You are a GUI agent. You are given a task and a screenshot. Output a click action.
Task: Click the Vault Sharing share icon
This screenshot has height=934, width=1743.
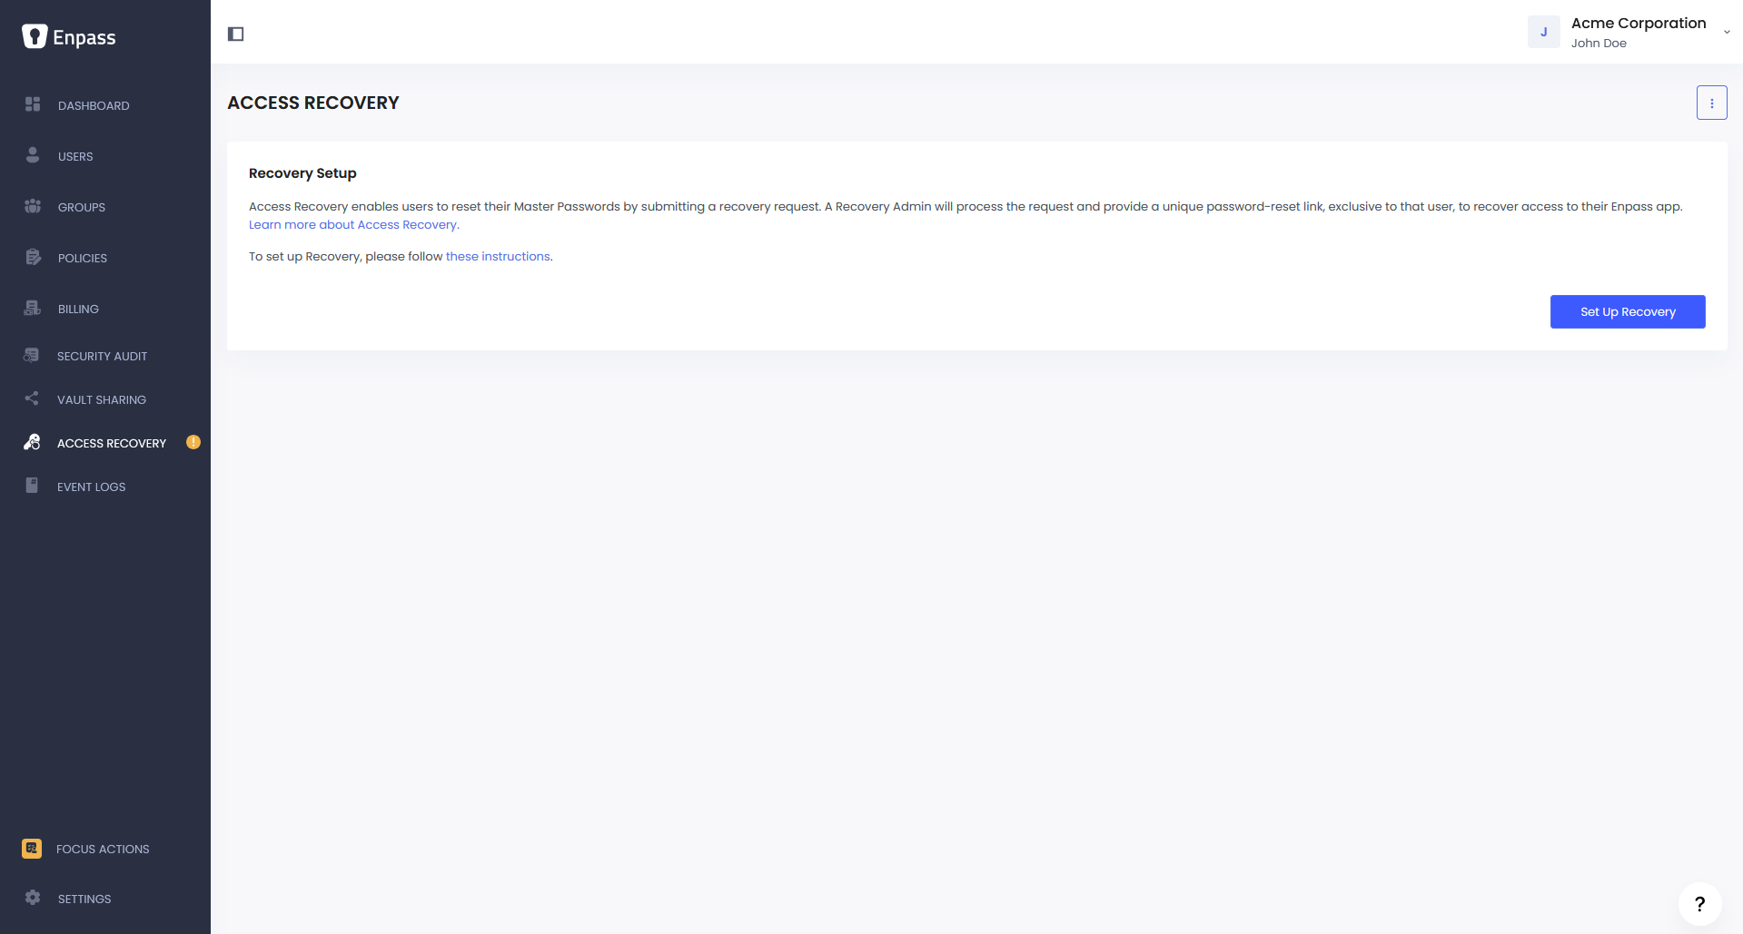(x=32, y=398)
